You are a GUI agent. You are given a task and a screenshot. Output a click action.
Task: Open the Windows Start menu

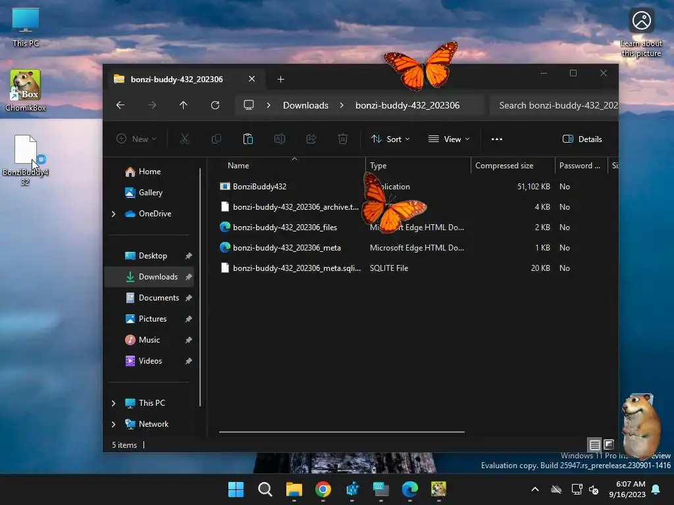point(236,489)
